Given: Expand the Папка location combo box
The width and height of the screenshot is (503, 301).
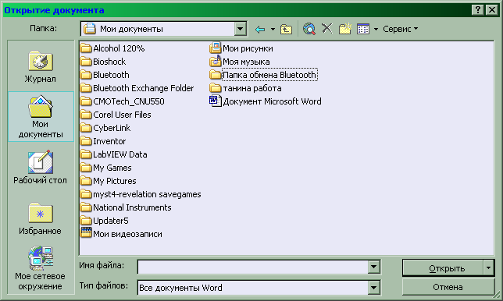Looking at the screenshot, I should [240, 29].
